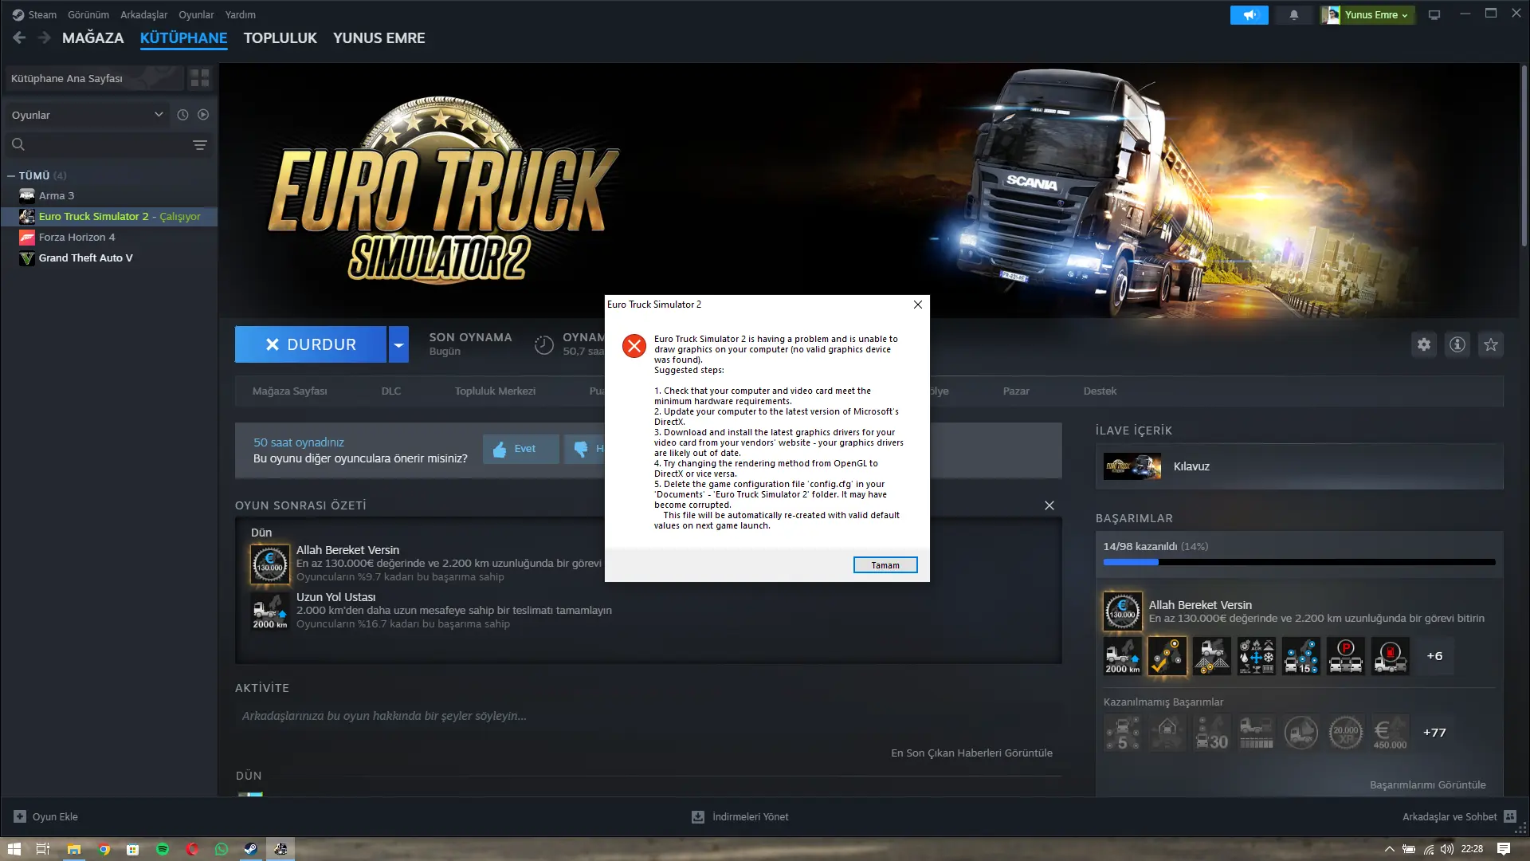Viewport: 1530px width, 861px height.
Task: Collapse the TÜMÜ games tree
Action: 11,175
